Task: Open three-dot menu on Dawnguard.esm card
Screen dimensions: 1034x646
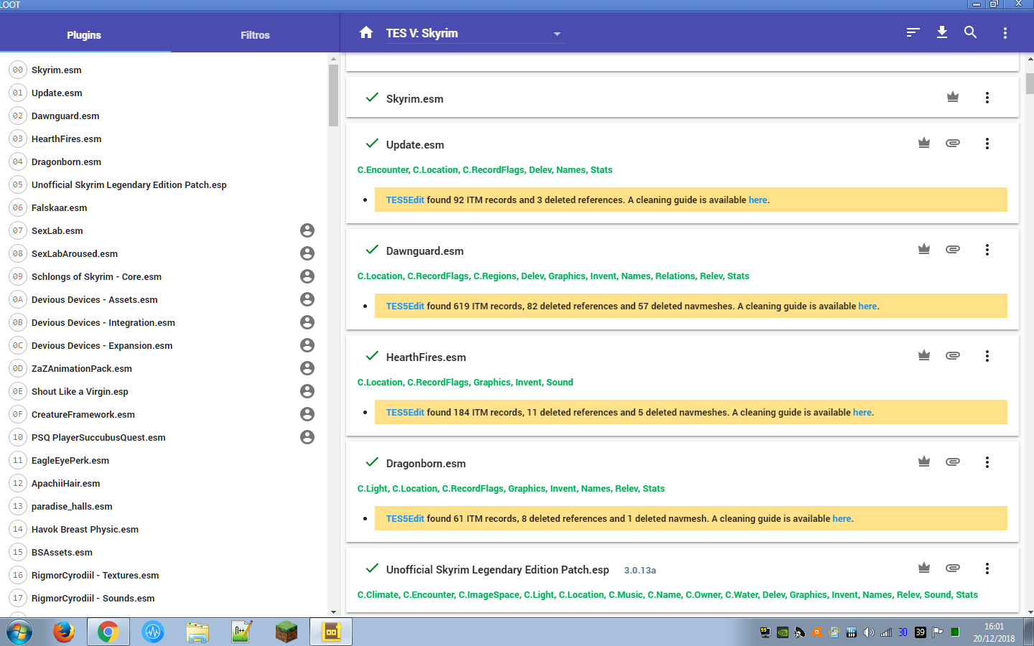Action: 987,250
